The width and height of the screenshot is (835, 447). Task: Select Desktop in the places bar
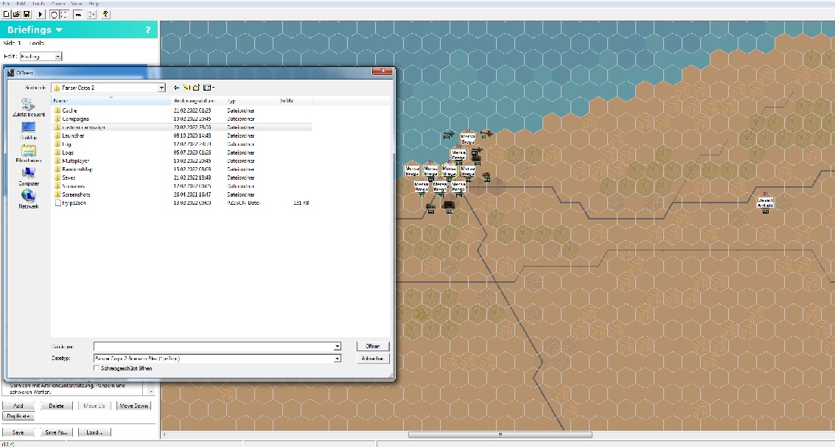[x=29, y=131]
